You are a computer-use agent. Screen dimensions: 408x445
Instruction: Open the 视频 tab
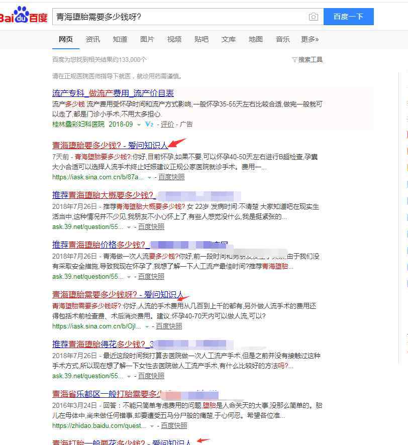[x=174, y=39]
